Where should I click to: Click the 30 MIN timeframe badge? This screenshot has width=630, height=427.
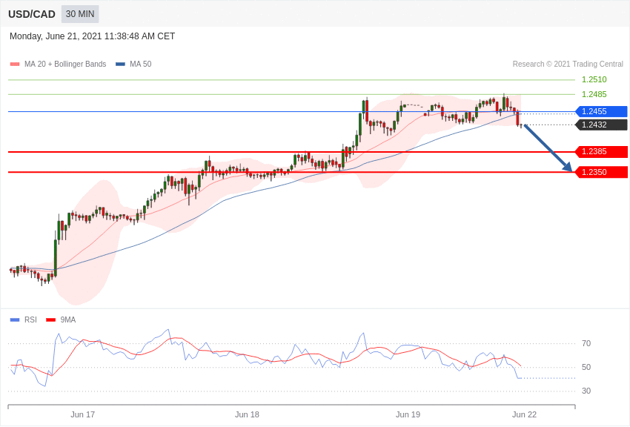(x=80, y=14)
